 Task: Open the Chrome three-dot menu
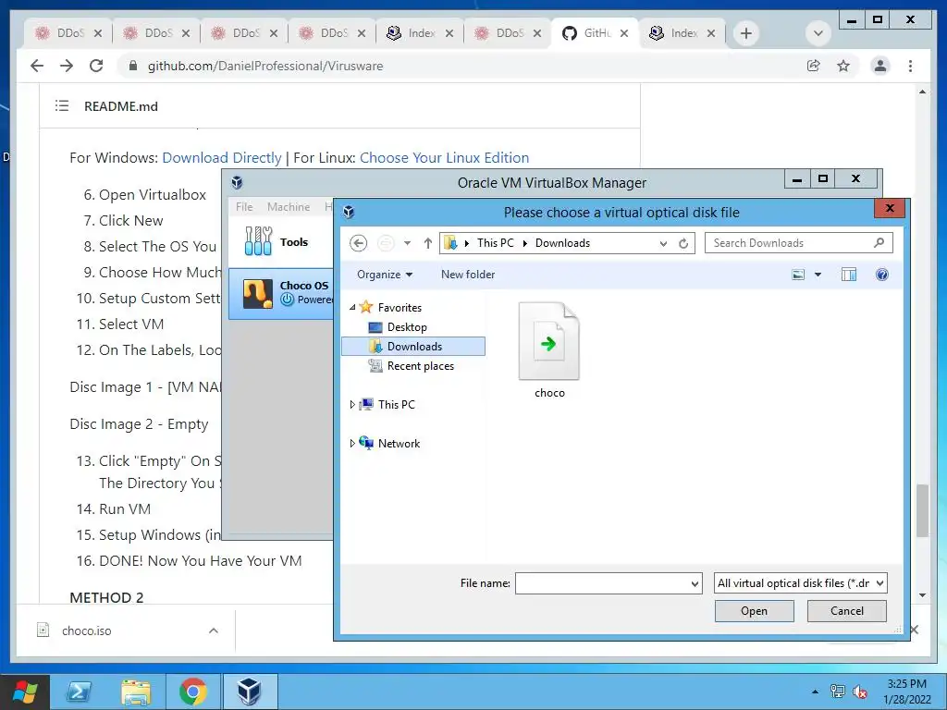[910, 66]
